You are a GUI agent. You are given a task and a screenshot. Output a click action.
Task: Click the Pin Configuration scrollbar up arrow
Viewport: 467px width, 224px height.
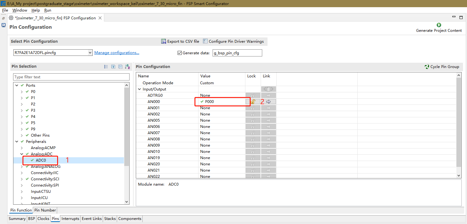pos(459,75)
